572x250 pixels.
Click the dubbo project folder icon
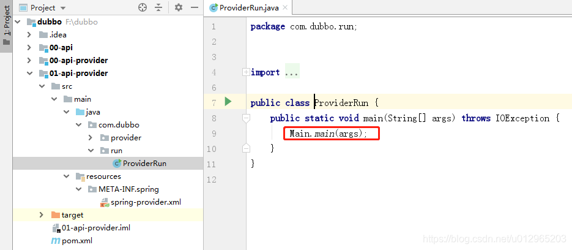click(31, 22)
